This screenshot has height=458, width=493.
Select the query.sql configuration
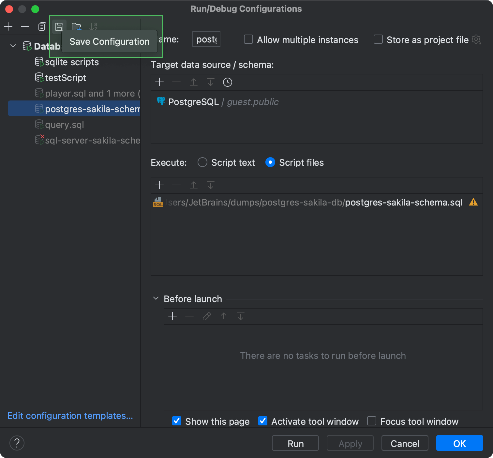tap(64, 125)
